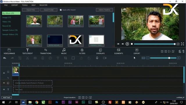Go to previous frame in preview
Image resolution: width=186 pixels, height=105 pixels.
click(x=118, y=44)
